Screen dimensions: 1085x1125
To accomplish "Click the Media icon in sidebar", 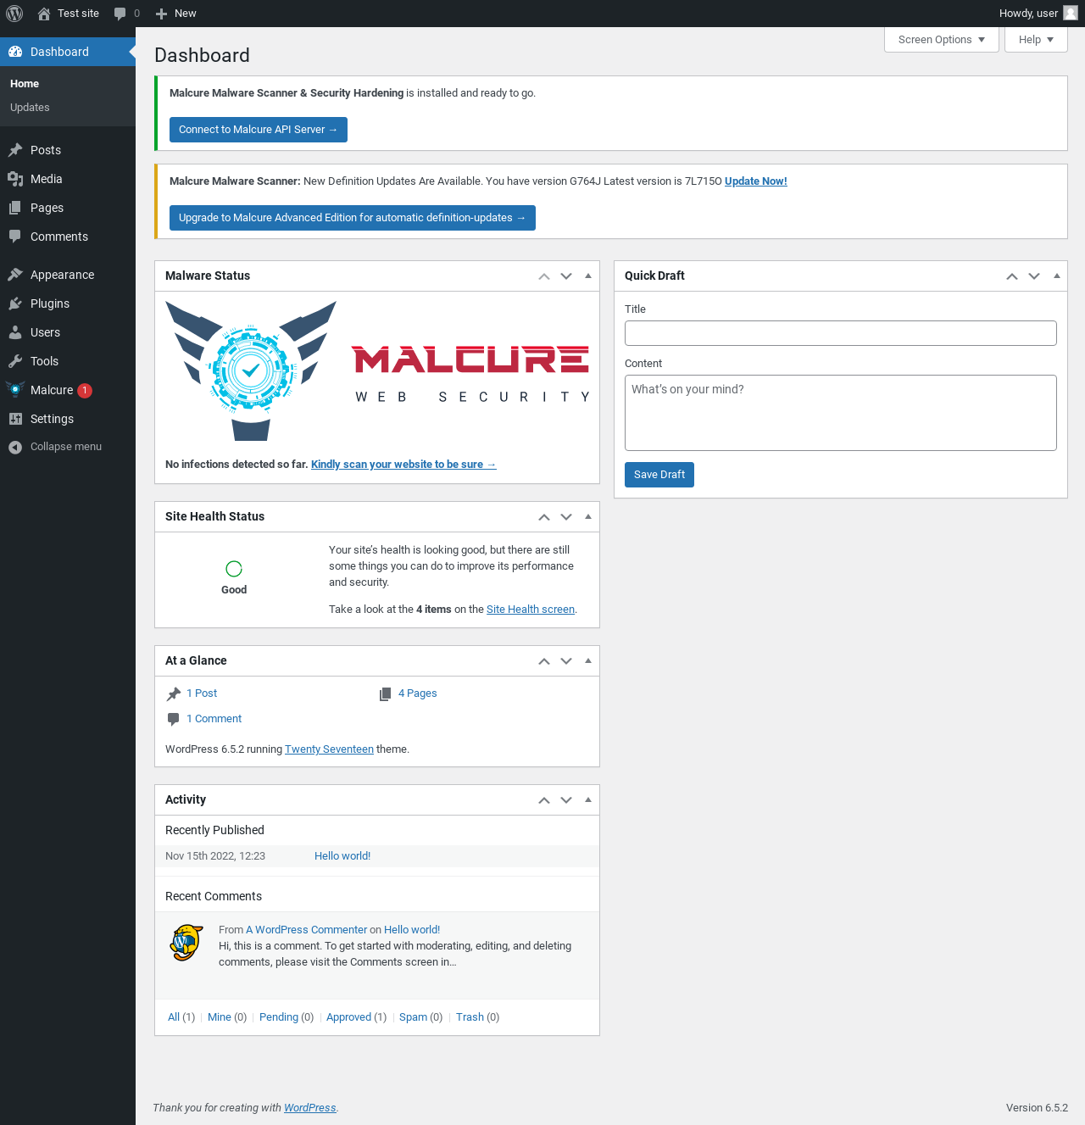I will coord(15,179).
